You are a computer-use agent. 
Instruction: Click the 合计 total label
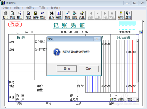click(x=81, y=86)
